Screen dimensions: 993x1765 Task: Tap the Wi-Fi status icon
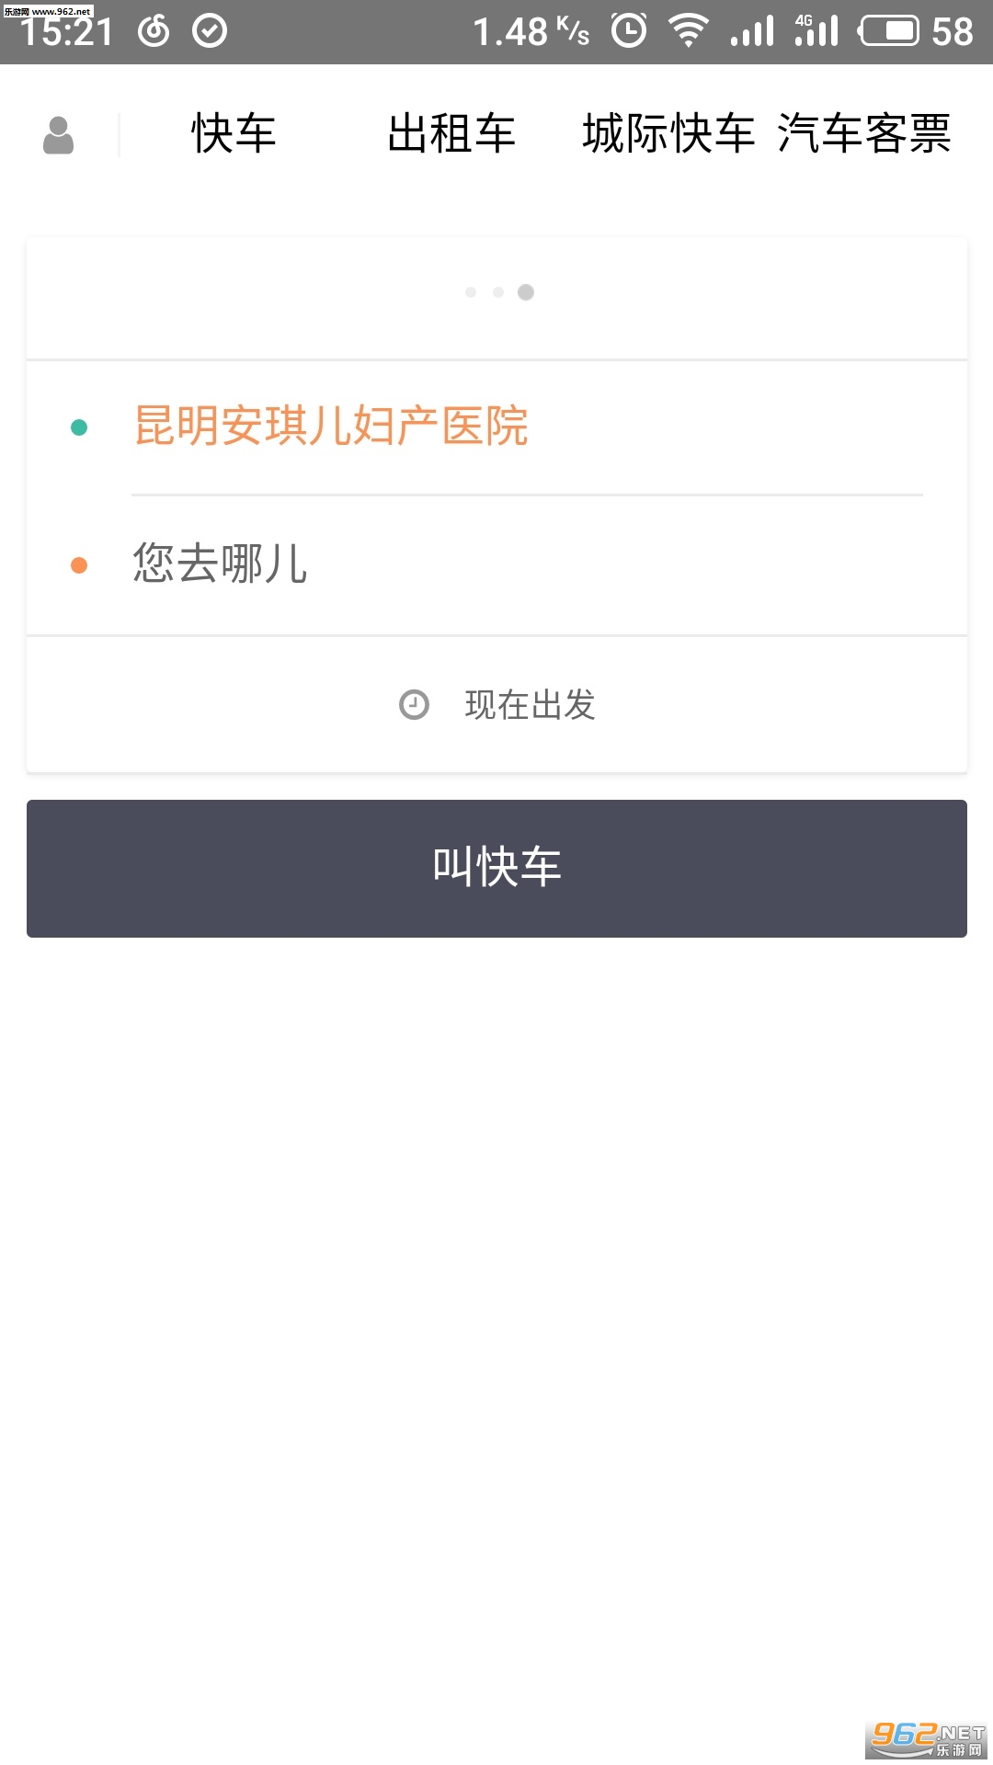pyautogui.click(x=688, y=31)
